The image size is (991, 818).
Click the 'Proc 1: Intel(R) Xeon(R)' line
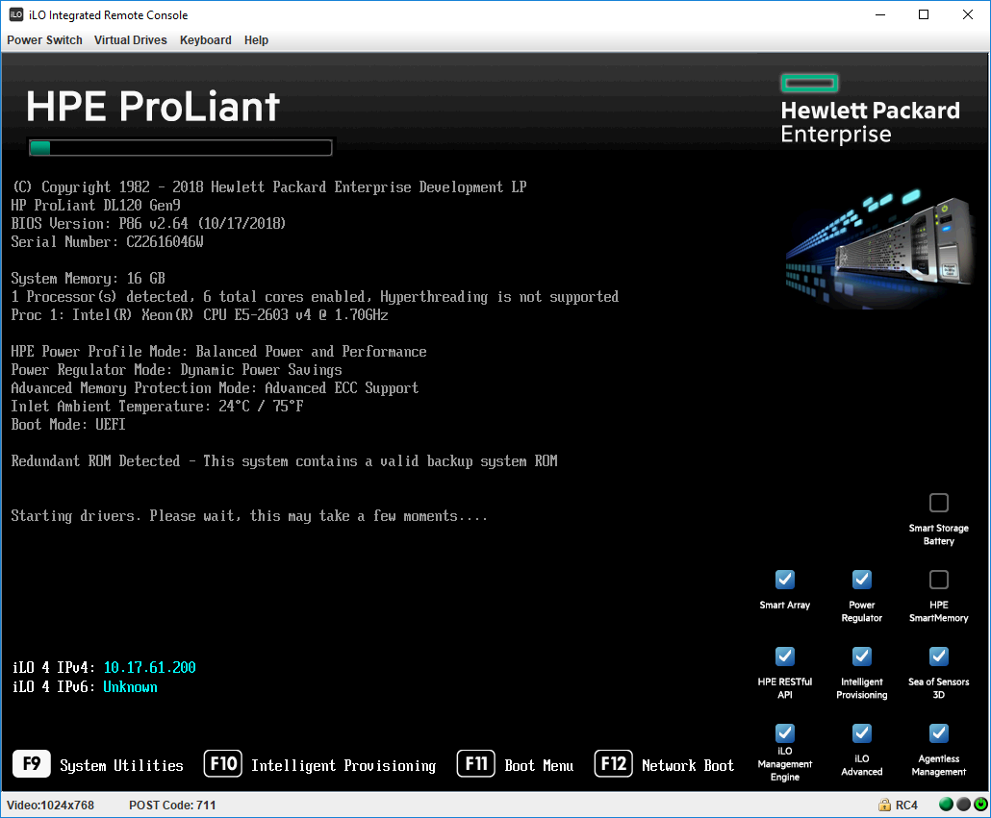point(199,315)
